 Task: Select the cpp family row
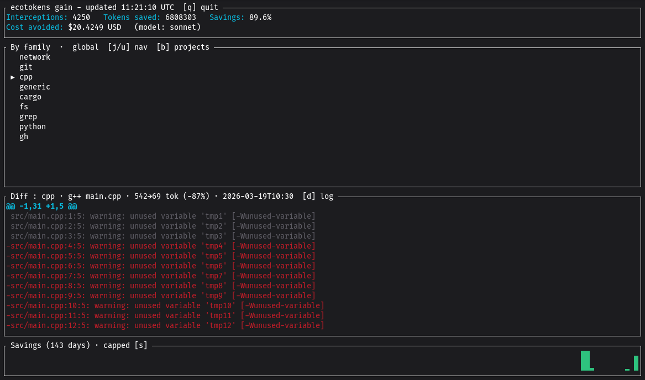click(26, 77)
